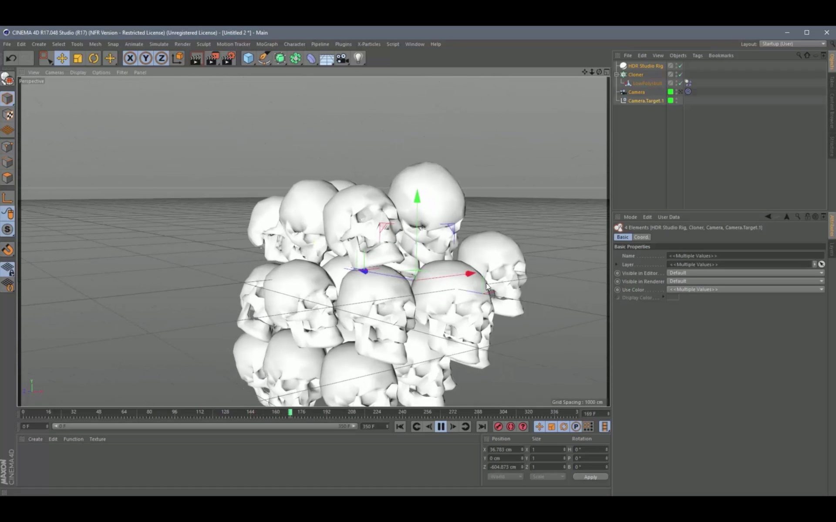Switch to Coord. tab in attributes
The image size is (836, 522).
pyautogui.click(x=641, y=237)
